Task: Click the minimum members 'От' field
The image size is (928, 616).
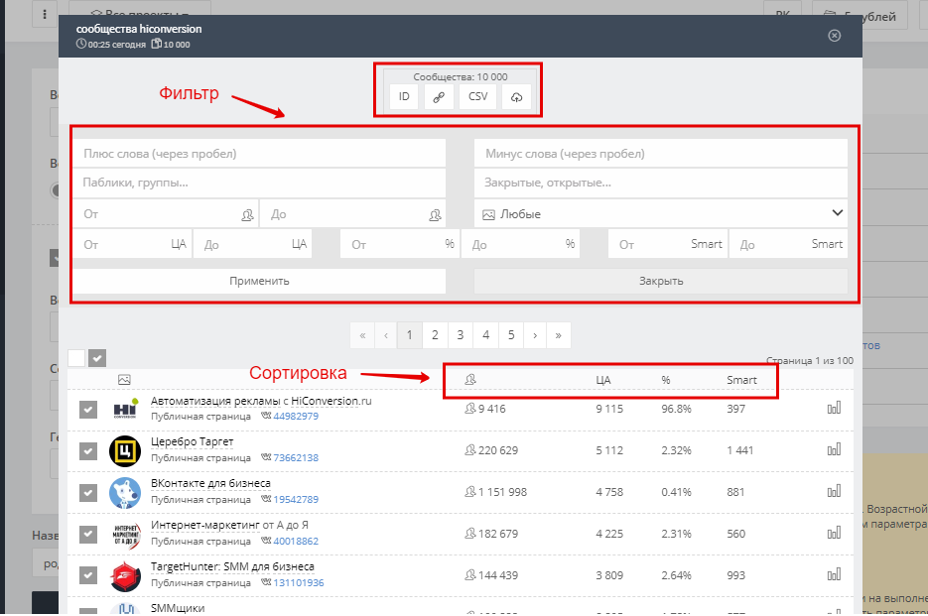Action: coord(166,213)
